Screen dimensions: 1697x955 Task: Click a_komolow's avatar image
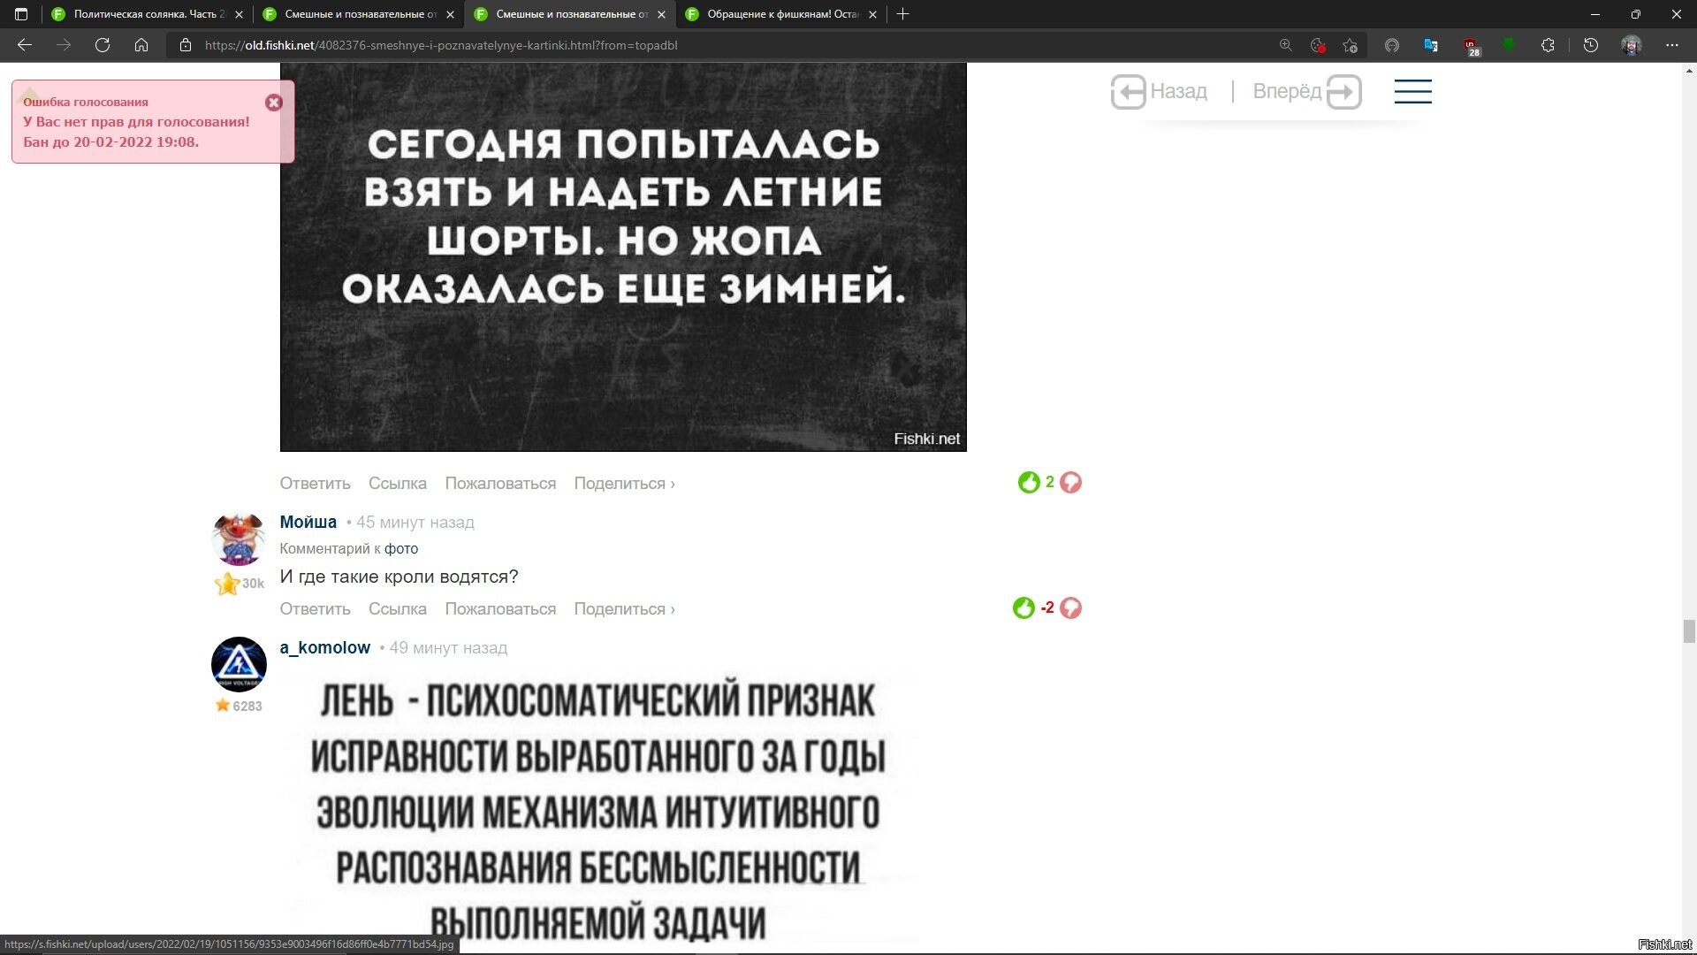coord(239,664)
